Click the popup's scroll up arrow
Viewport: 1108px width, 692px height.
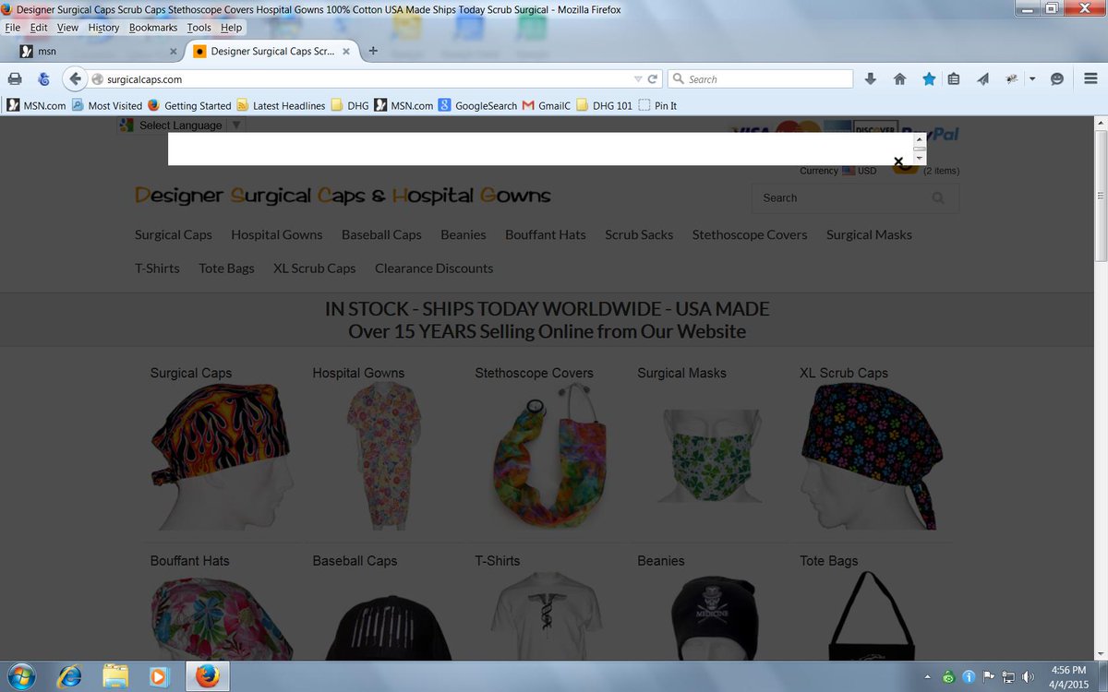[920, 137]
